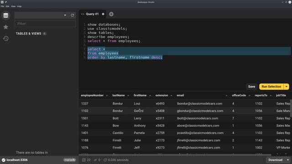Open the View menu

pos(13,6)
